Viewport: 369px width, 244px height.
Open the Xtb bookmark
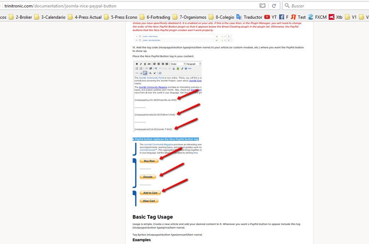tap(336, 17)
